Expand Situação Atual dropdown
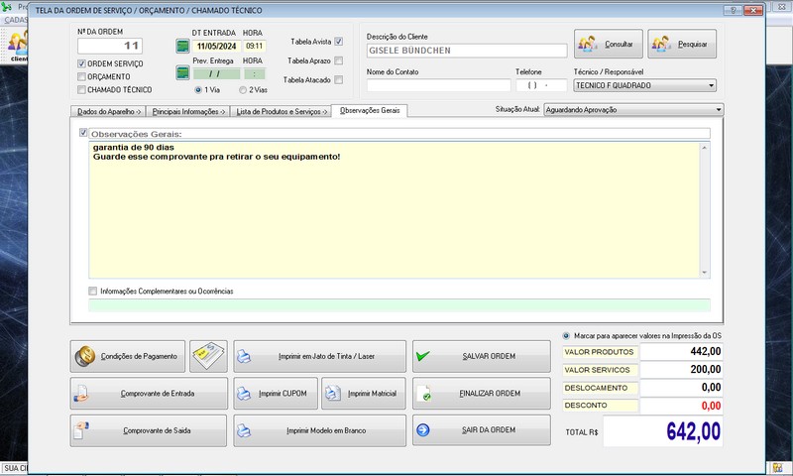This screenshot has width=793, height=476. click(x=718, y=110)
